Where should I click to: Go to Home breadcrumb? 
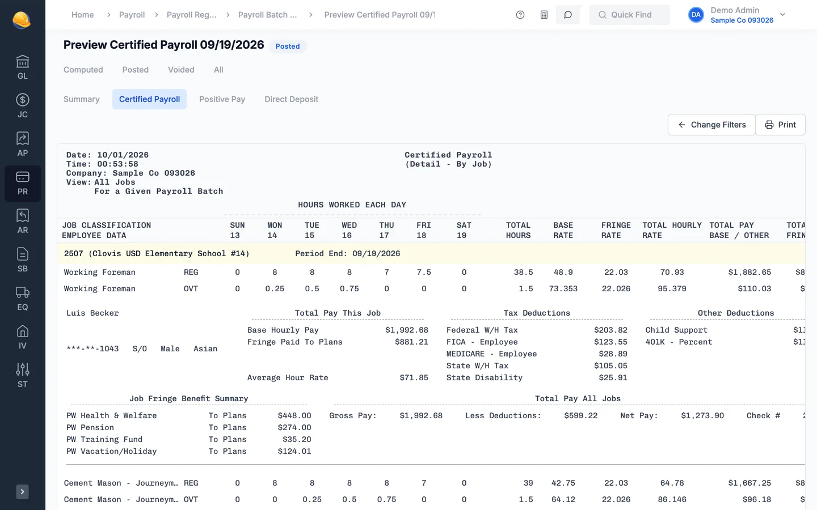83,15
